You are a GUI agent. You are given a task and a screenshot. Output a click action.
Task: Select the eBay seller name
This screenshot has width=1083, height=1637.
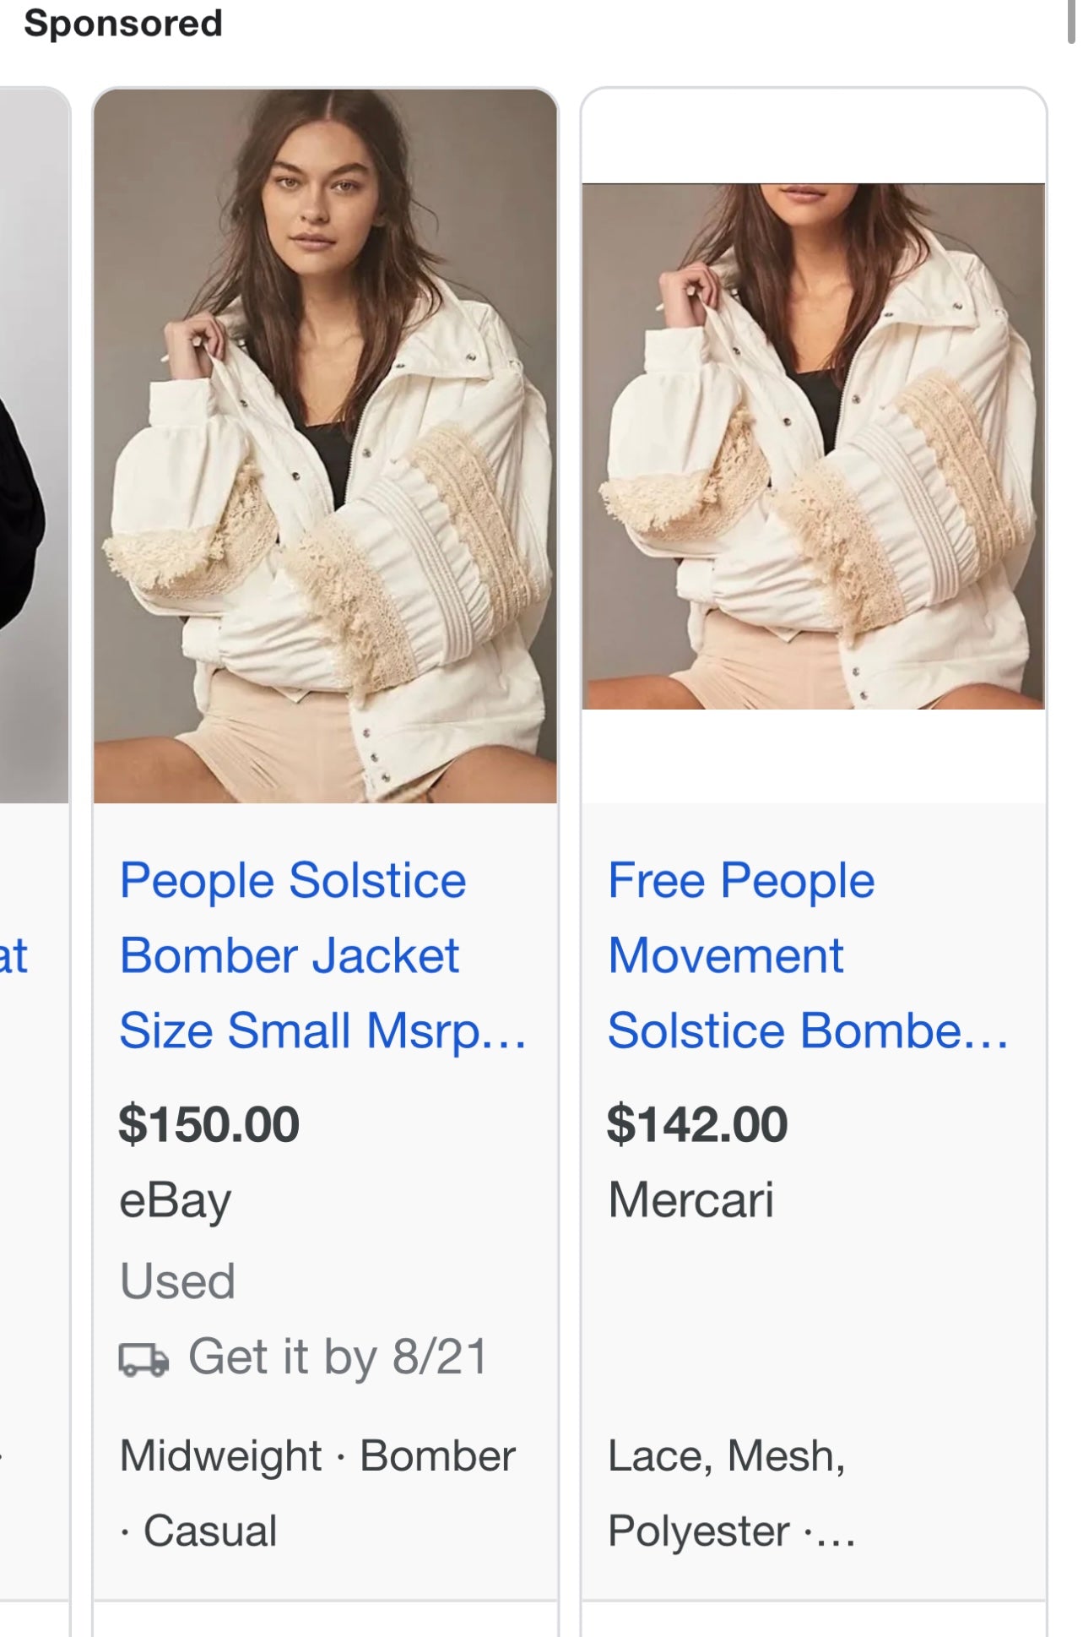175,1200
